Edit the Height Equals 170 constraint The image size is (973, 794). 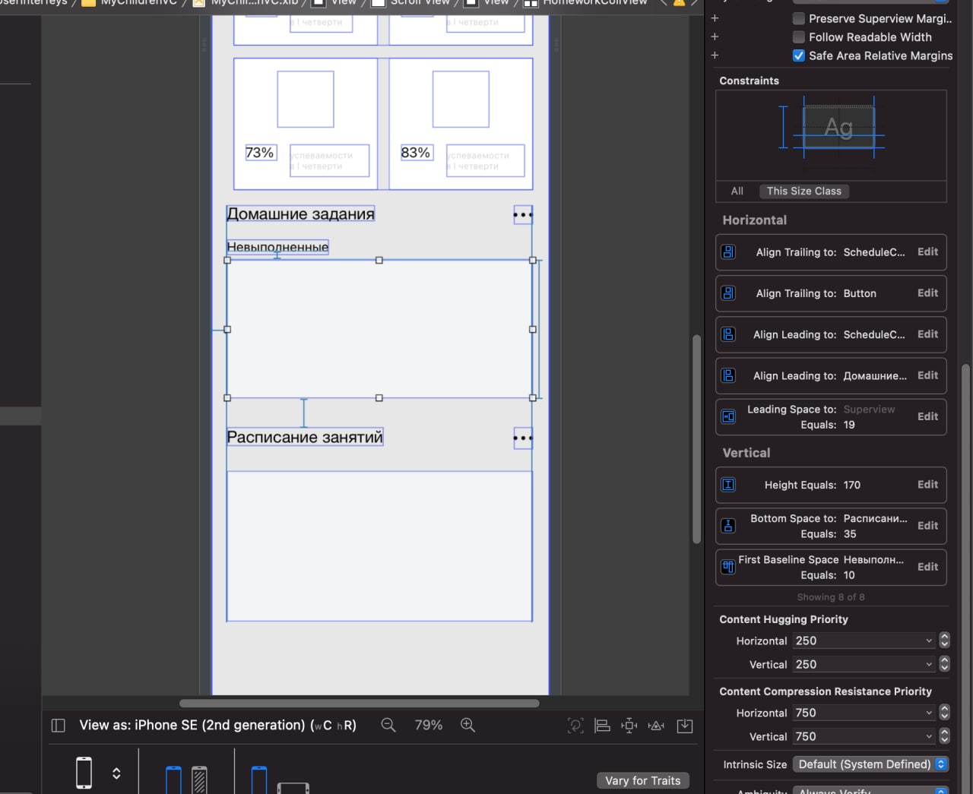pyautogui.click(x=927, y=484)
